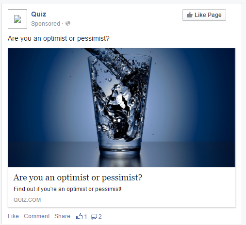Click the broken image icon in the avatar box
Viewport: 246px width, 225px height.
(x=17, y=19)
